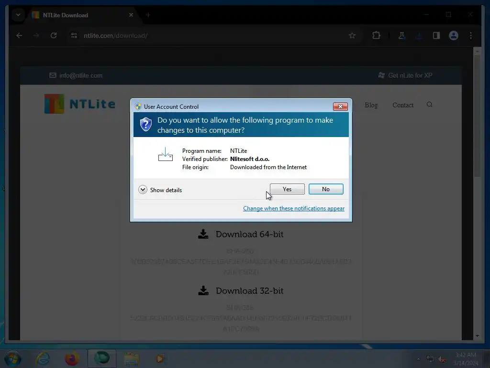
Task: Click No in the User Account Control dialog
Action: pos(325,189)
